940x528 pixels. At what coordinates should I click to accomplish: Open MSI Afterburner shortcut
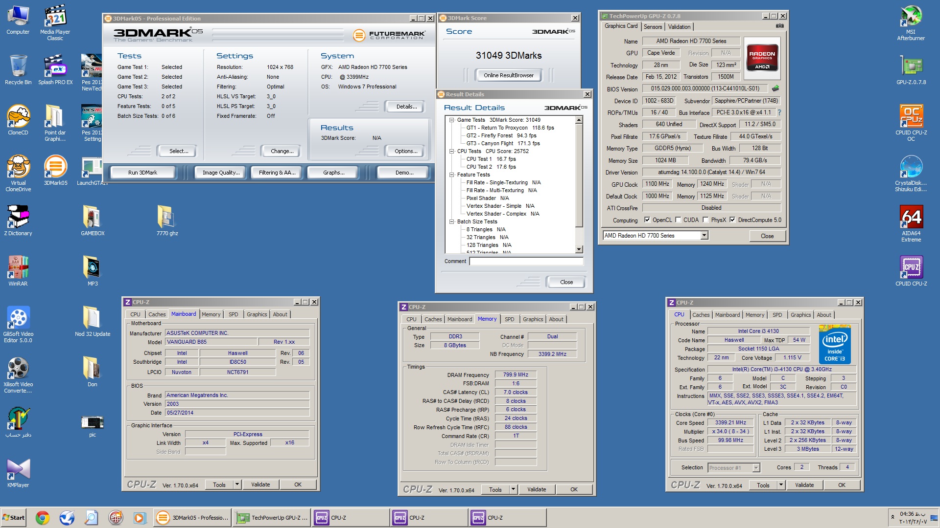[x=911, y=22]
